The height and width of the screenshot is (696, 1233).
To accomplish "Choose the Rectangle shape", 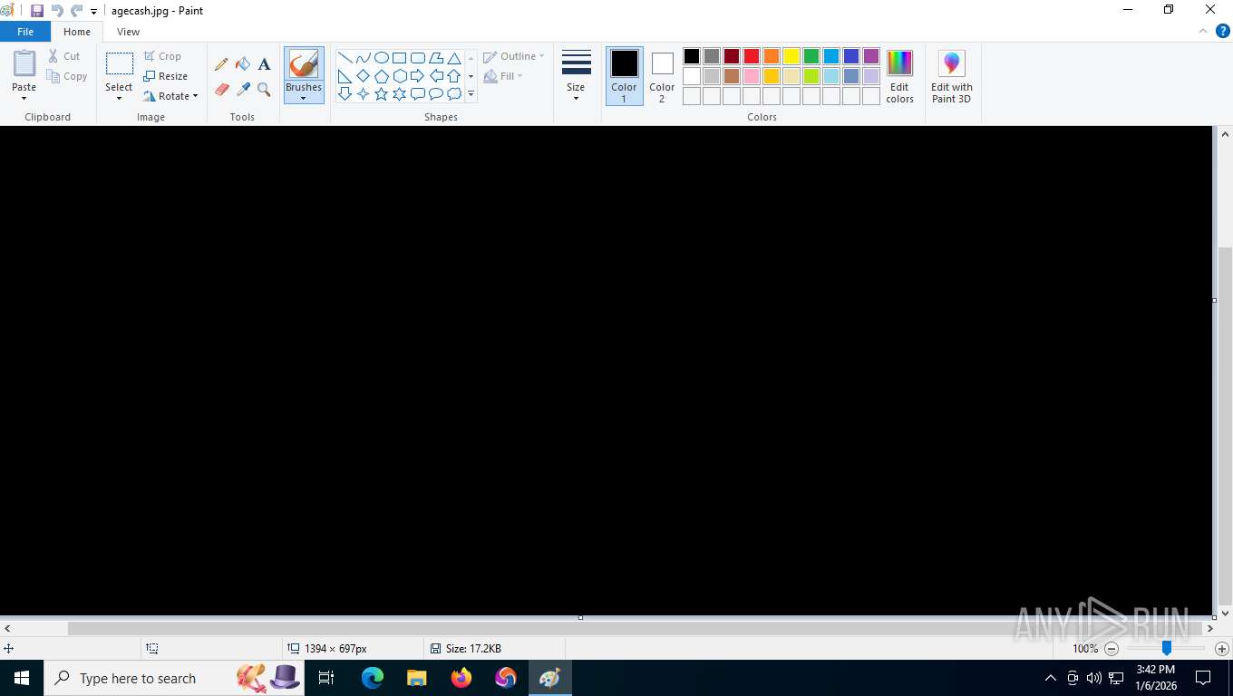I will coord(400,57).
